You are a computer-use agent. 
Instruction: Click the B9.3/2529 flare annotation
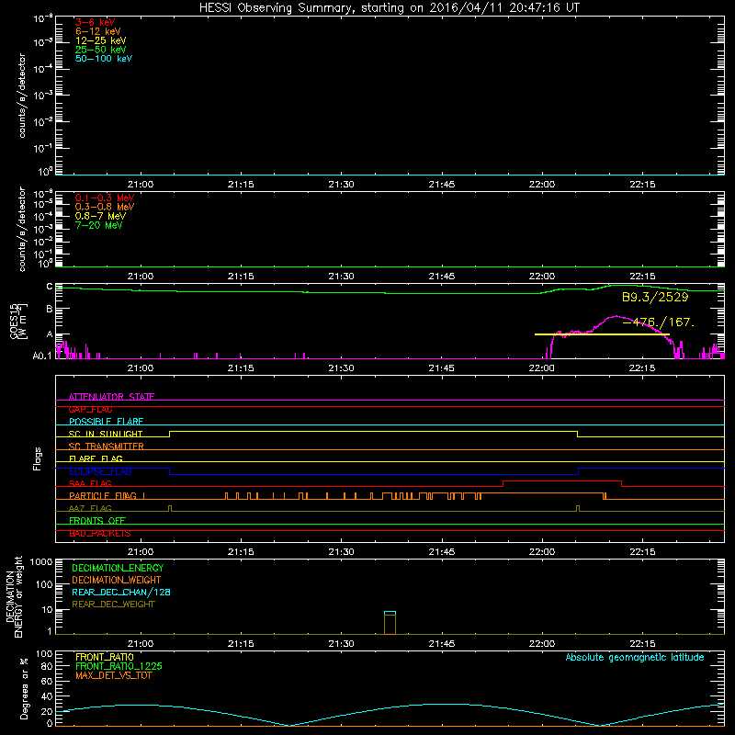point(655,297)
